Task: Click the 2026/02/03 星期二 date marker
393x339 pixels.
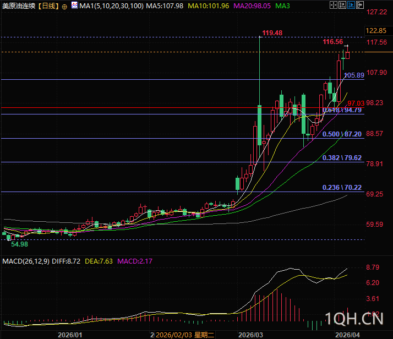Action: coord(185,335)
